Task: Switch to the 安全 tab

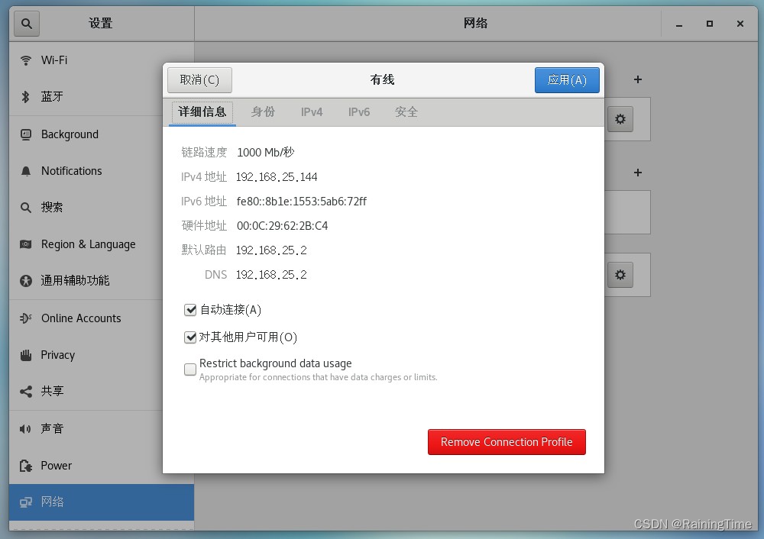Action: coord(406,112)
